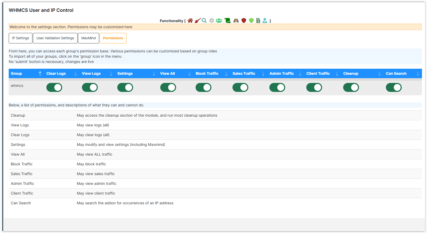
Task: Open the IP Settings tab
Action: pyautogui.click(x=21, y=38)
